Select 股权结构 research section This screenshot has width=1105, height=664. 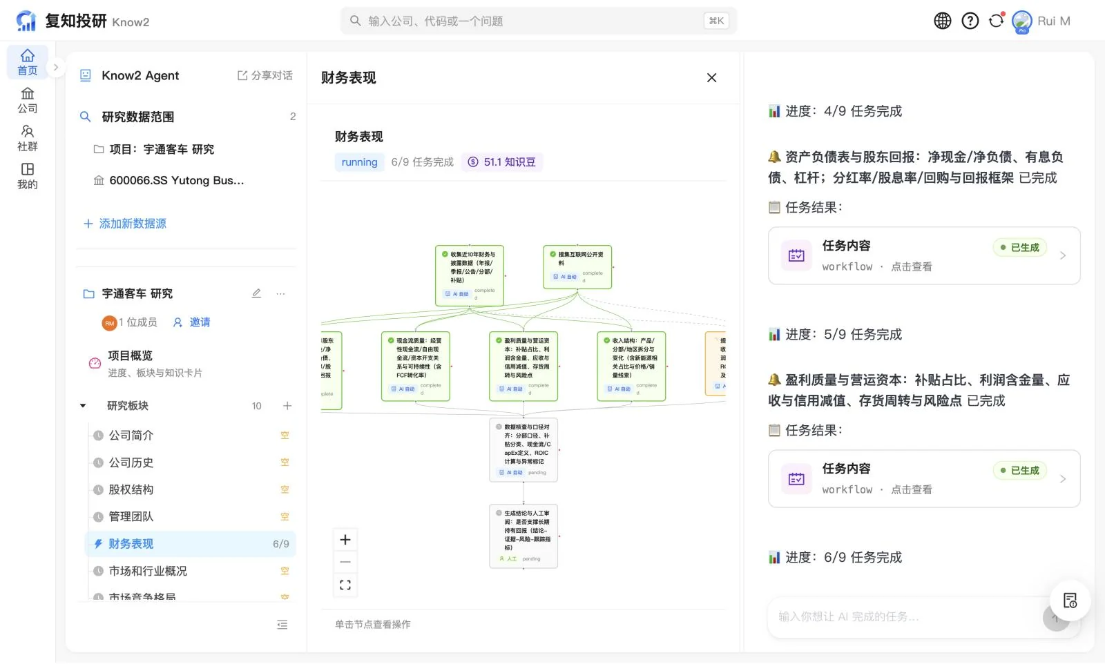pos(191,490)
